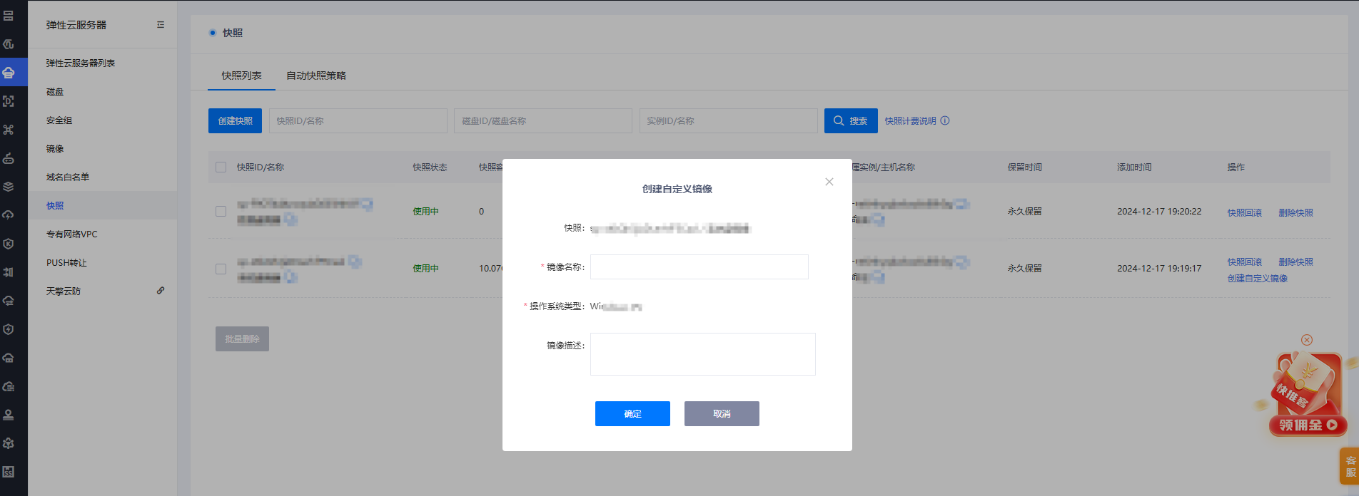
Task: Click the info icon beside 快照计费说明
Action: [945, 121]
